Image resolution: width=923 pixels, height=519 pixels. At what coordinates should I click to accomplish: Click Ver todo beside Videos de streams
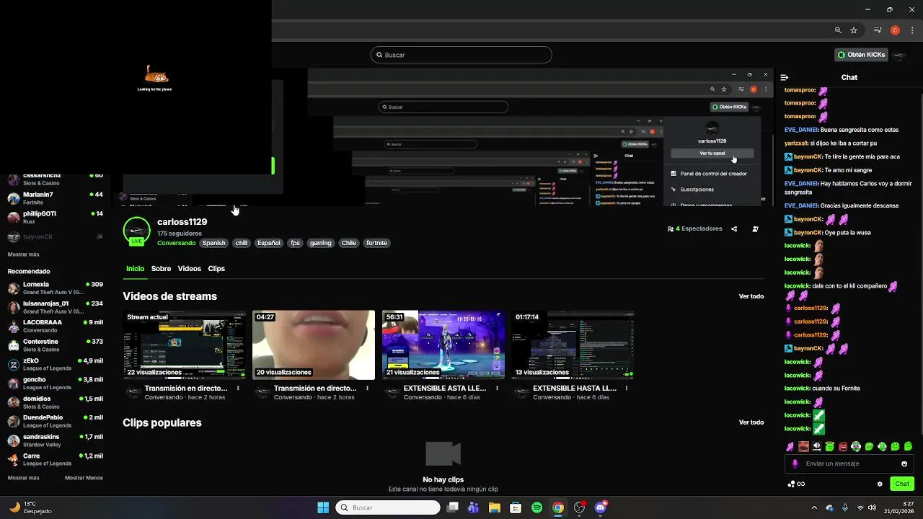pos(751,296)
